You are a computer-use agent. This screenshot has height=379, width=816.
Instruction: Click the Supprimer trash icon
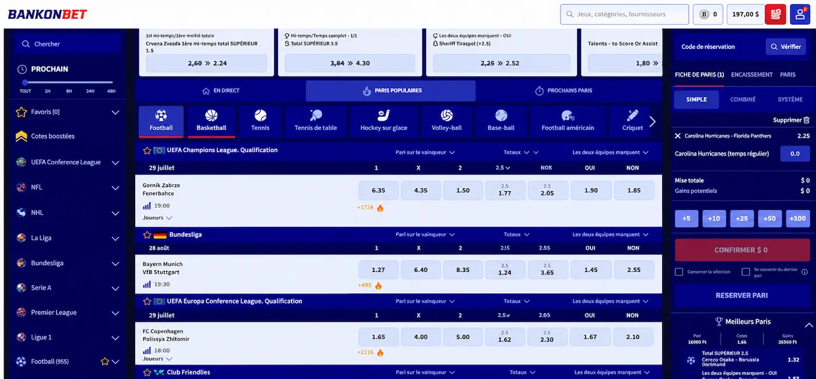807,120
